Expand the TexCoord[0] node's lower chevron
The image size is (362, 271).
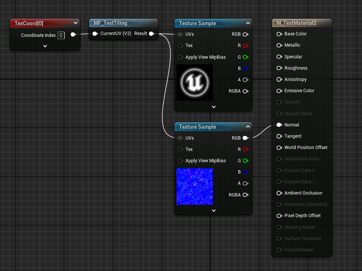tap(45, 46)
